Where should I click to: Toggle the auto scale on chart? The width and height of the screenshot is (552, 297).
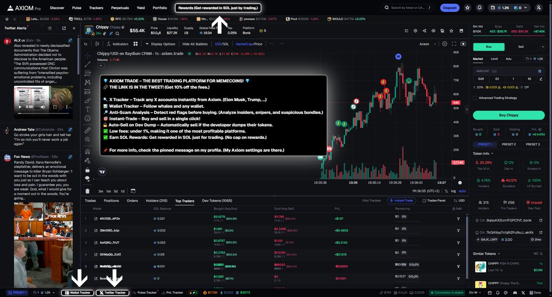(462, 191)
